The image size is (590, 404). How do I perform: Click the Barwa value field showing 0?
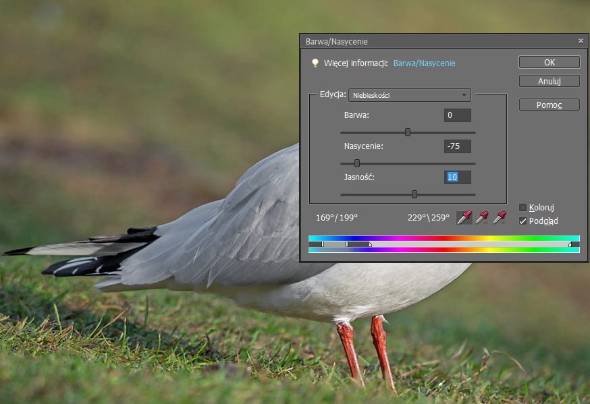(458, 115)
